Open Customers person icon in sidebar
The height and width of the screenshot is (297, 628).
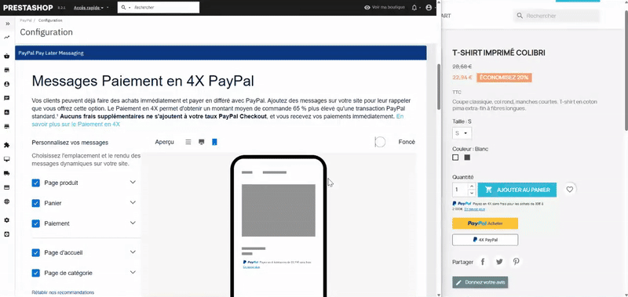[x=7, y=84]
